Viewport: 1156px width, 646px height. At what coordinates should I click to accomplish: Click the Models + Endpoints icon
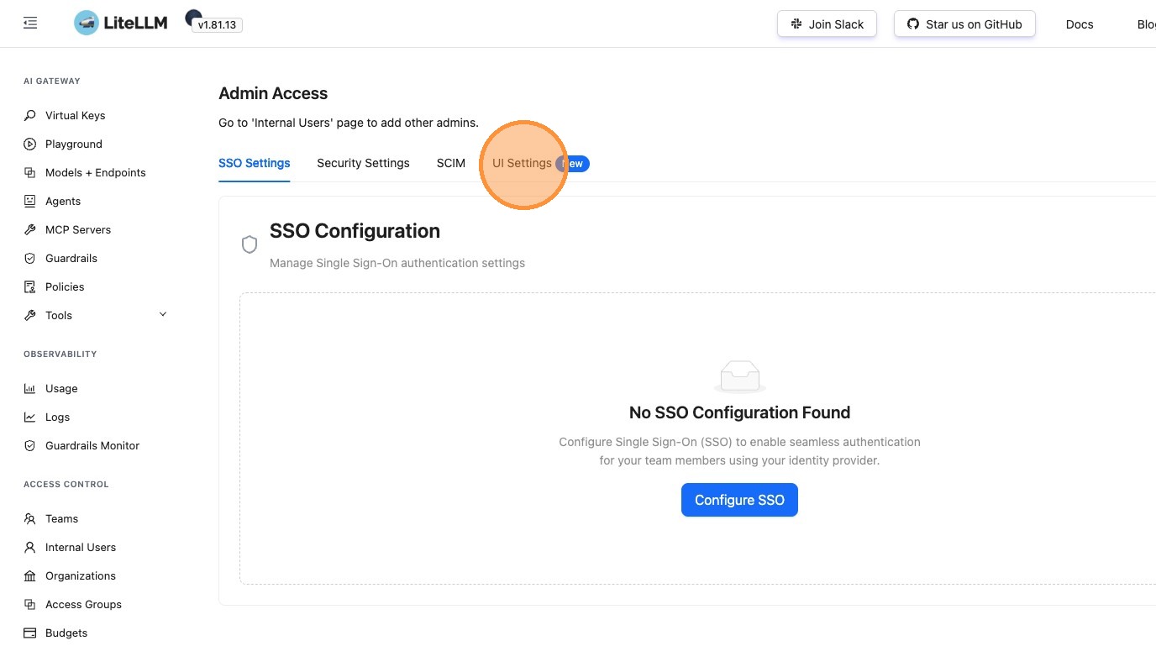pyautogui.click(x=30, y=172)
